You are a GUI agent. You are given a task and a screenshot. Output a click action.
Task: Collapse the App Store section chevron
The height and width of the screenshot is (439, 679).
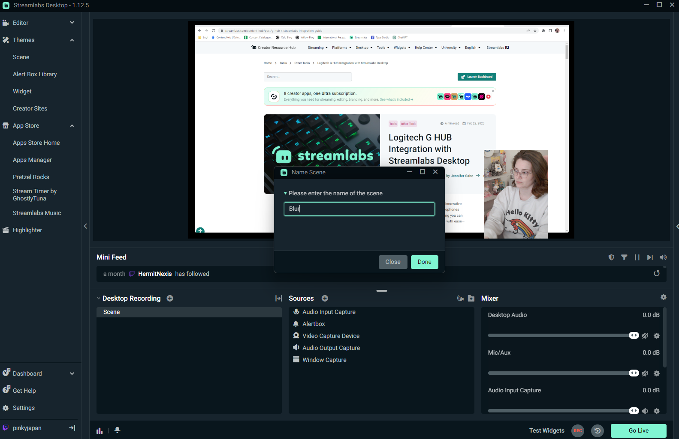point(72,125)
